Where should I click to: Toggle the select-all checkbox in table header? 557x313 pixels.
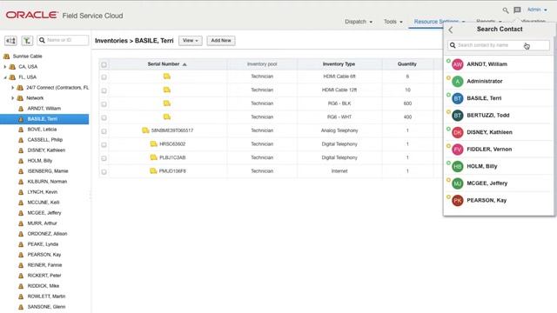(x=104, y=64)
